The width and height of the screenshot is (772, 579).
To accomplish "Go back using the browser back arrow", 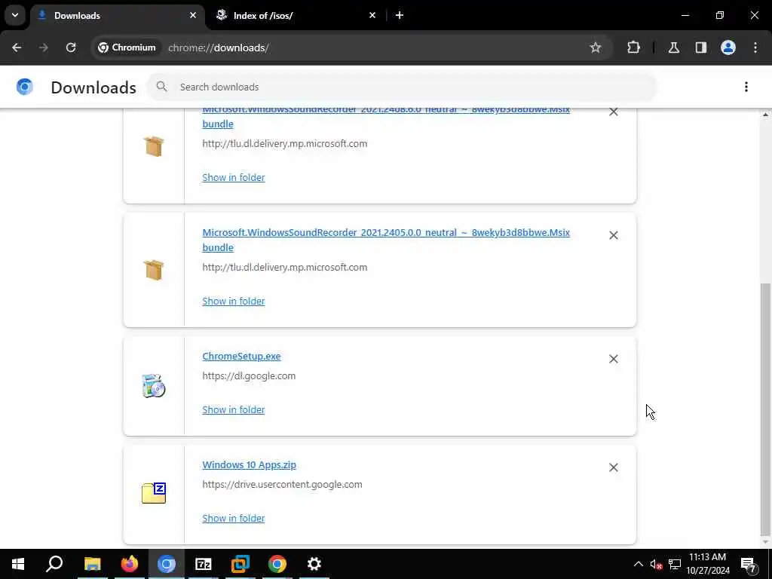I will [x=17, y=47].
